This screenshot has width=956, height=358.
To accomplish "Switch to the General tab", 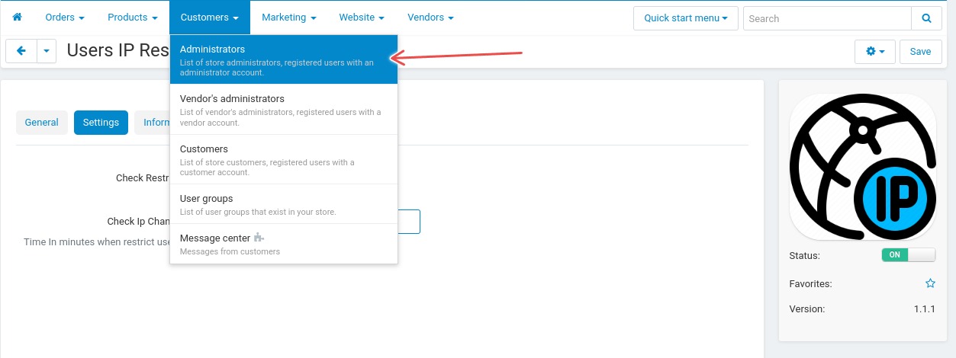I will coord(42,122).
